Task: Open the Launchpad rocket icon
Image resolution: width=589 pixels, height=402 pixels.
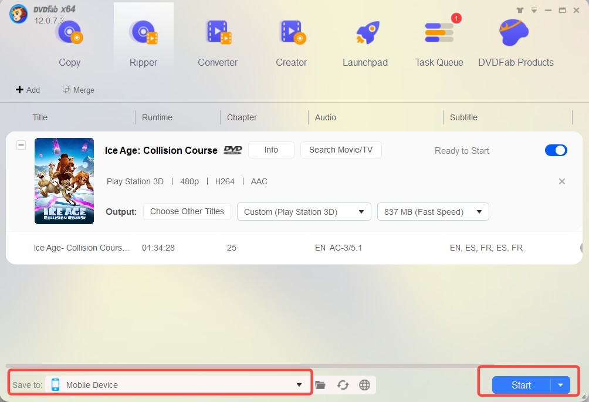Action: tap(365, 33)
